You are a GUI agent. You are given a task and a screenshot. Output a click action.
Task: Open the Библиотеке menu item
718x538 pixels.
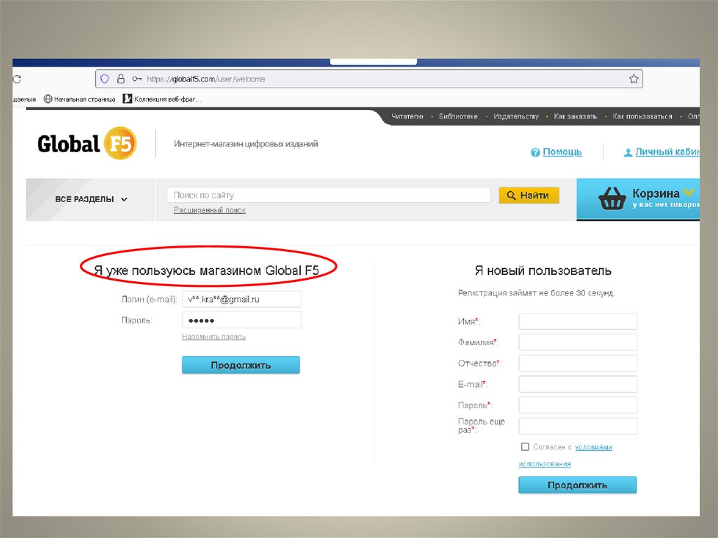pos(458,116)
